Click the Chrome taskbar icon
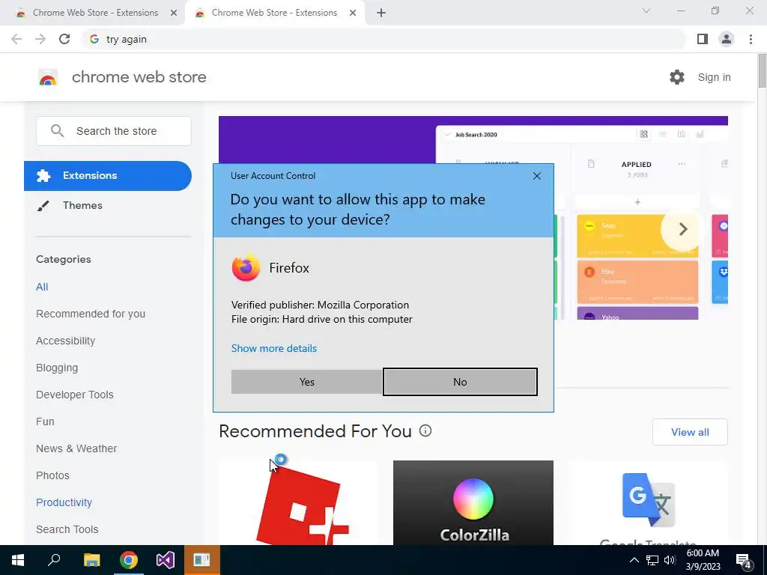 tap(129, 560)
